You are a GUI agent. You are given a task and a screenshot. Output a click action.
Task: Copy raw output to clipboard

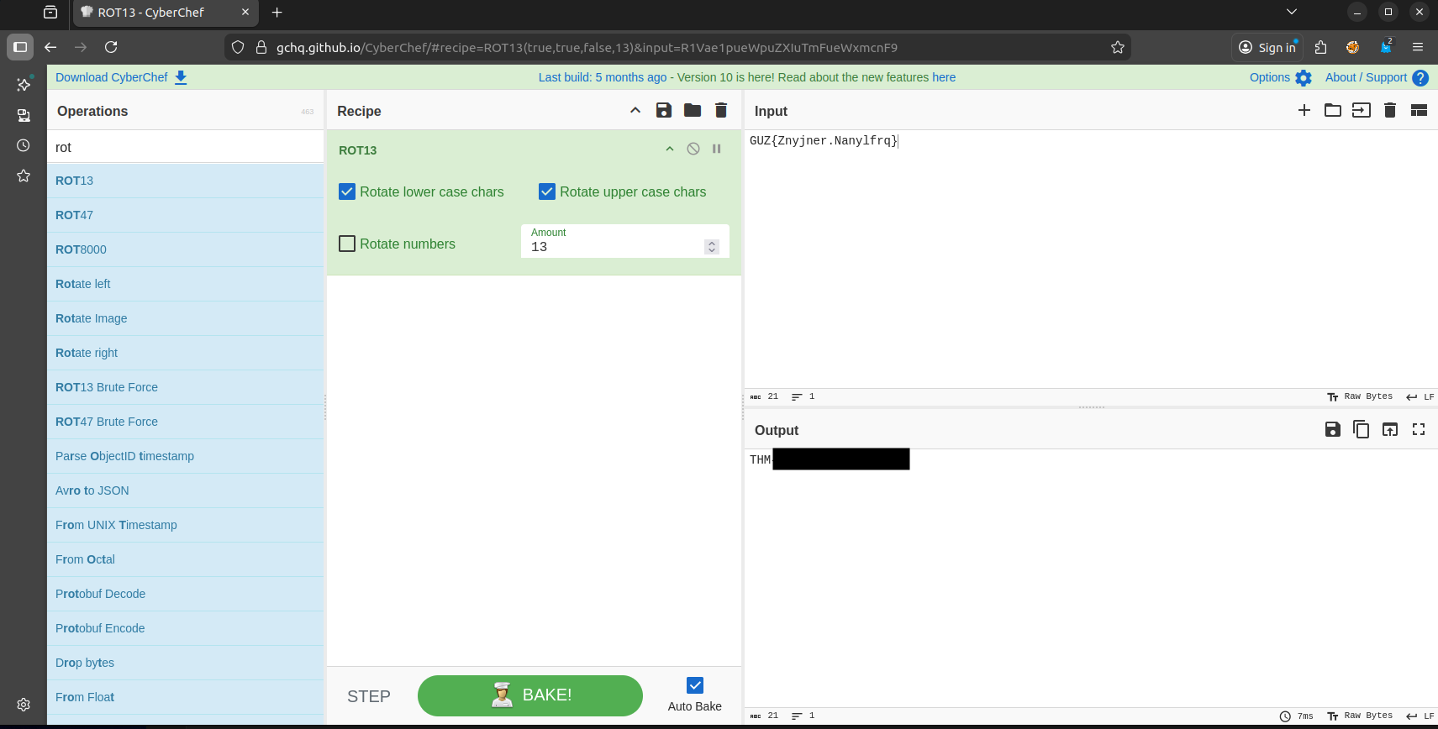click(1362, 429)
